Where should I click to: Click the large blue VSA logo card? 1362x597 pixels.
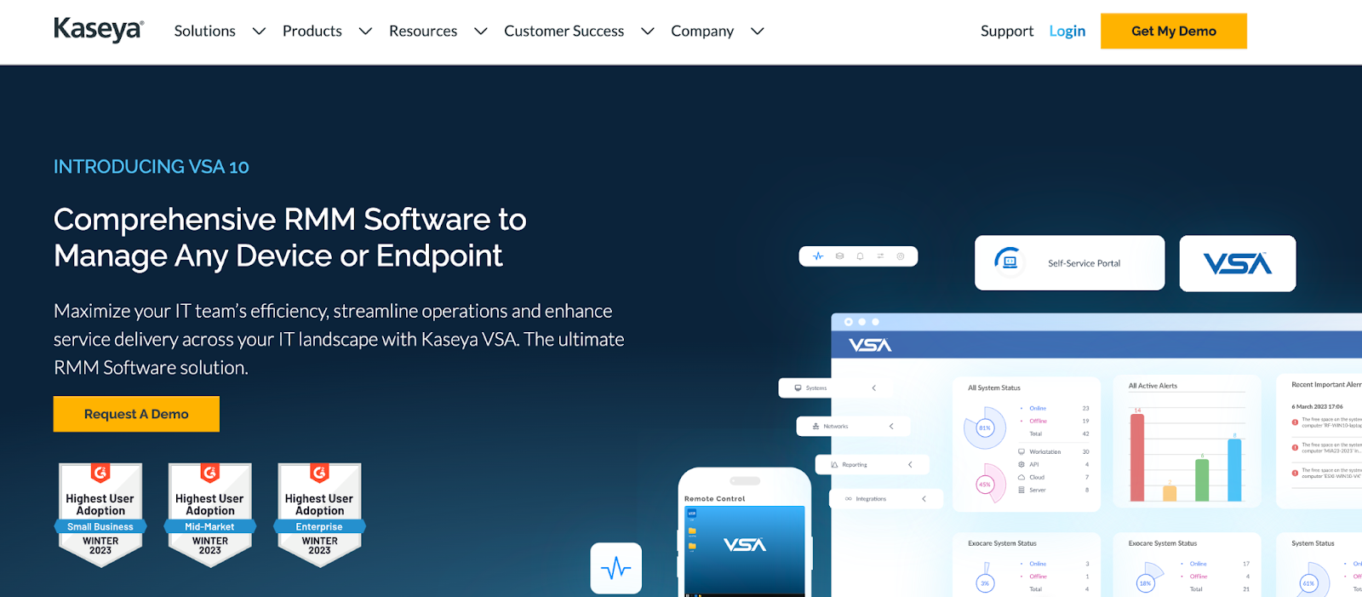point(1238,263)
